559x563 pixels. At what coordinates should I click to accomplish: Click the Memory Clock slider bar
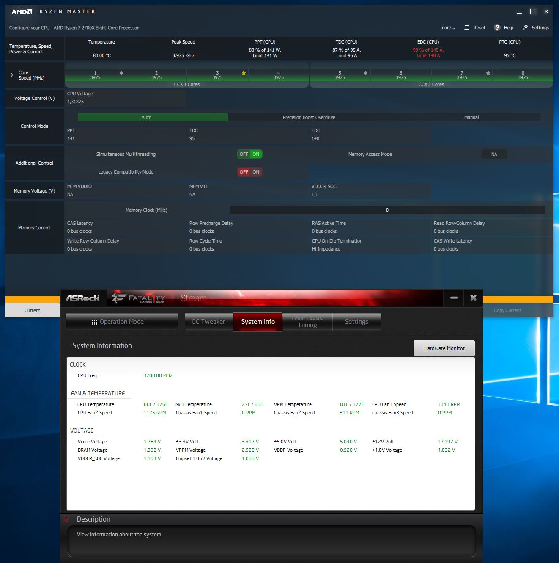pos(387,210)
